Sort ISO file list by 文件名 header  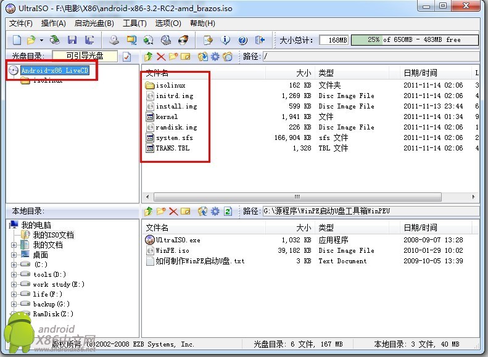tap(204, 73)
